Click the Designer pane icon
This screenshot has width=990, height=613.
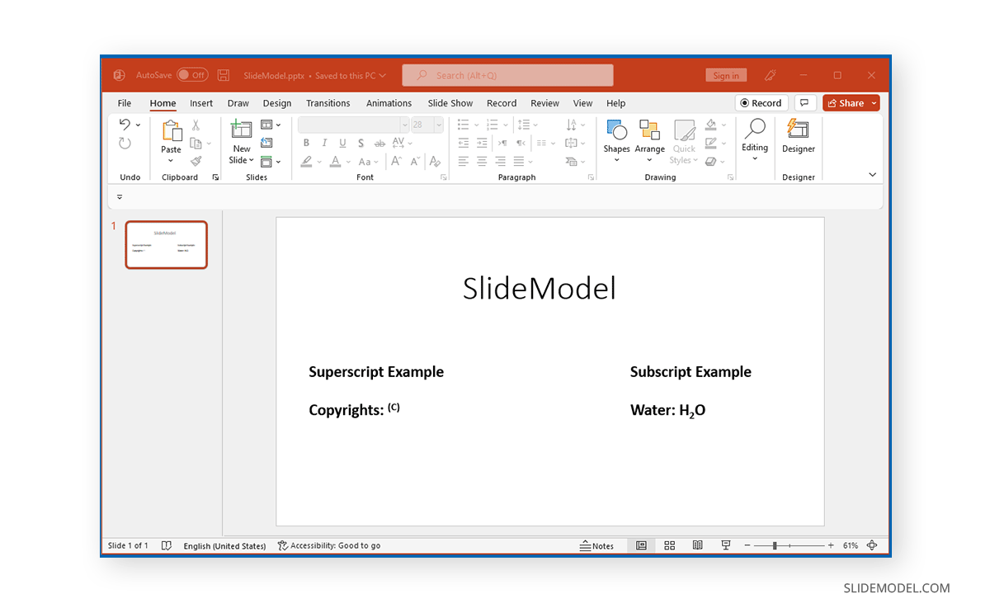pos(798,140)
